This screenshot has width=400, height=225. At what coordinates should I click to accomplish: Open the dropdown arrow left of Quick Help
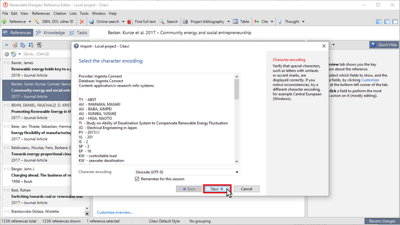point(334,45)
